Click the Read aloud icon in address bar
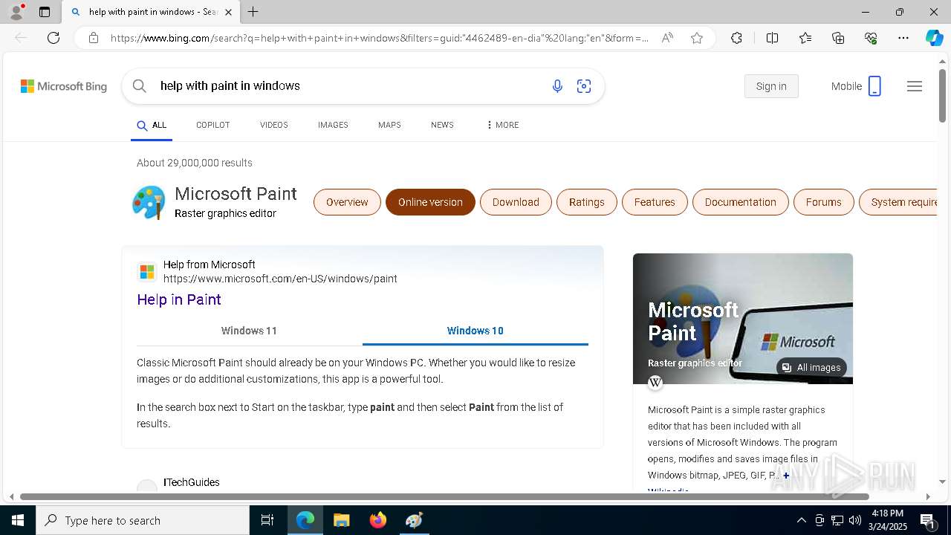This screenshot has height=535, width=951. (667, 38)
